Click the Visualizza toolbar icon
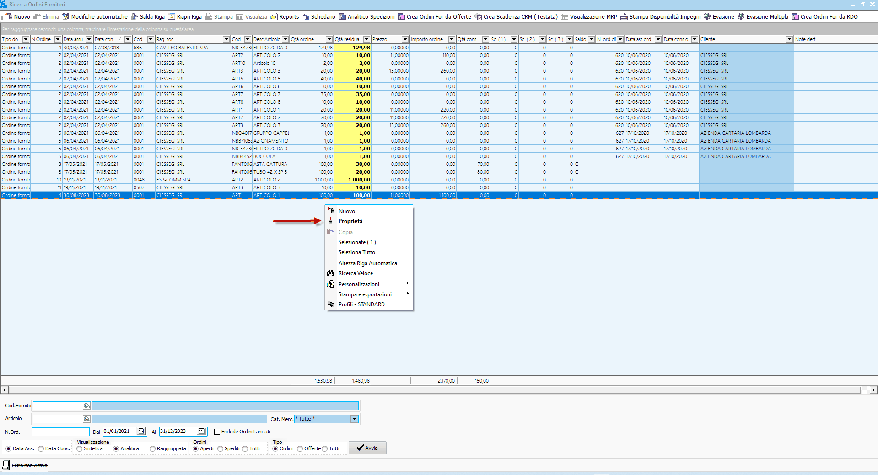Viewport: 878px width, 475px height. coord(240,16)
